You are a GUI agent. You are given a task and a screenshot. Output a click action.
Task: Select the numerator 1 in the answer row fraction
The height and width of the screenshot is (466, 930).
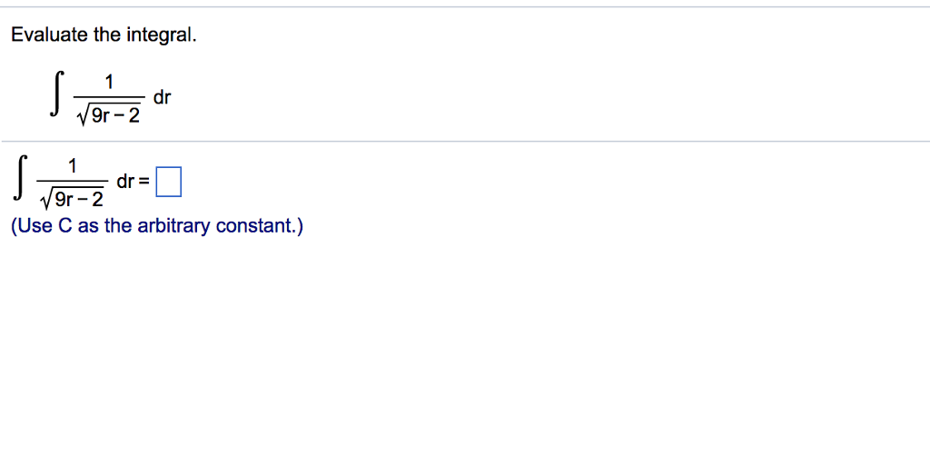tap(73, 165)
